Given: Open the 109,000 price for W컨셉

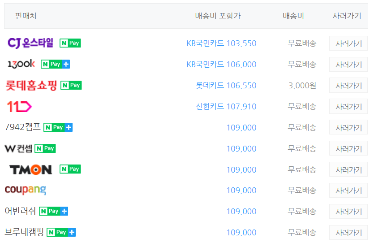Looking at the screenshot, I should pyautogui.click(x=241, y=149).
